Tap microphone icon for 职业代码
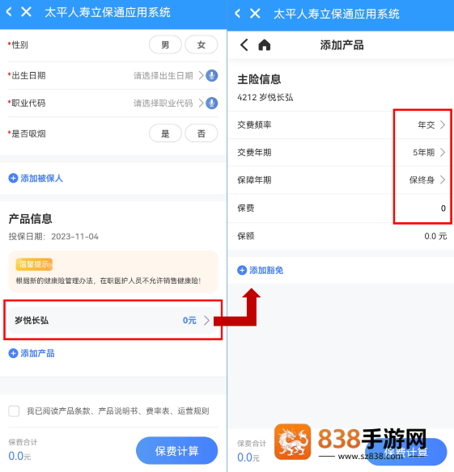 (x=212, y=103)
